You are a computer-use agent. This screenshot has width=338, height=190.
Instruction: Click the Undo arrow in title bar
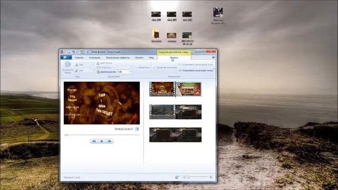73,52
